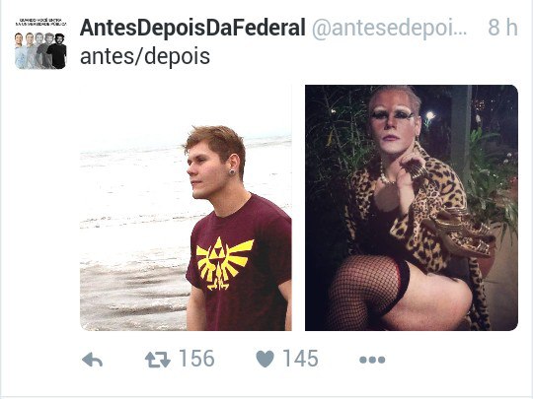Open the AntesDepoisDaFederal display name
The image size is (533, 399).
click(192, 28)
